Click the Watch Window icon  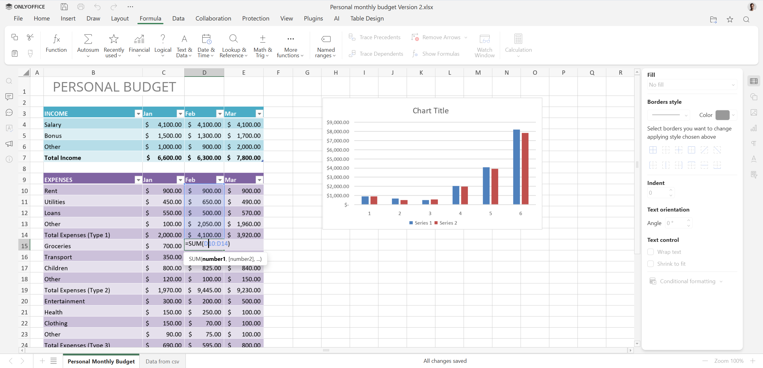(484, 39)
